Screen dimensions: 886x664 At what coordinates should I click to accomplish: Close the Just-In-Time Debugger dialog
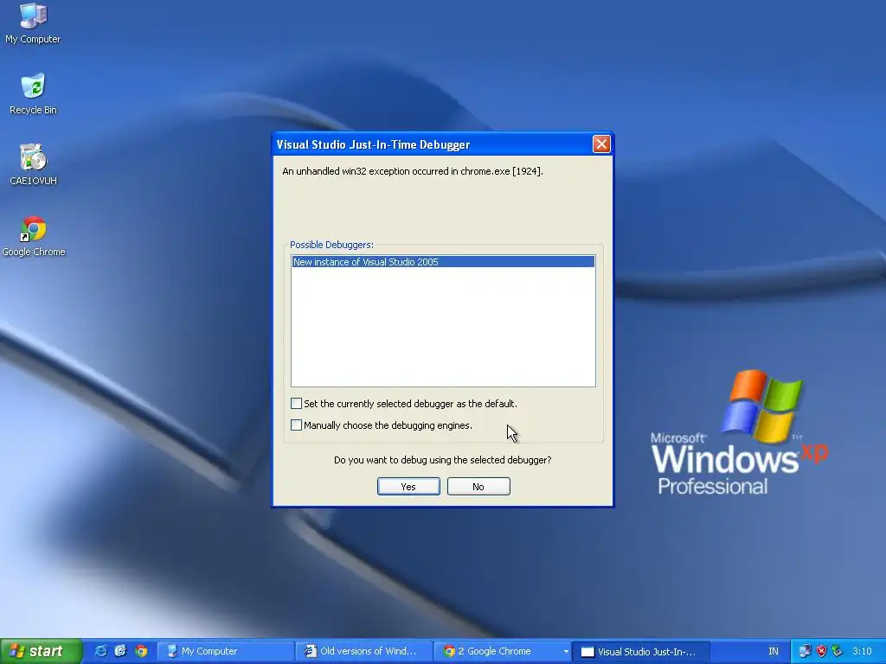click(x=601, y=144)
